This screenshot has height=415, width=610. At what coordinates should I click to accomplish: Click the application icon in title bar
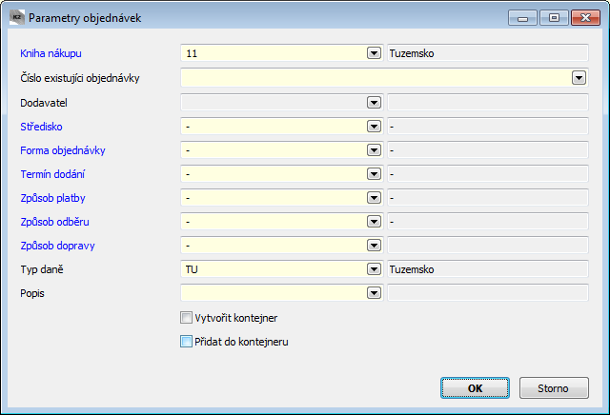(17, 17)
